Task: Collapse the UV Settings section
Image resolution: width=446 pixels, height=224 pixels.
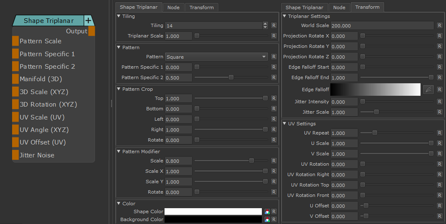Action: [x=285, y=124]
